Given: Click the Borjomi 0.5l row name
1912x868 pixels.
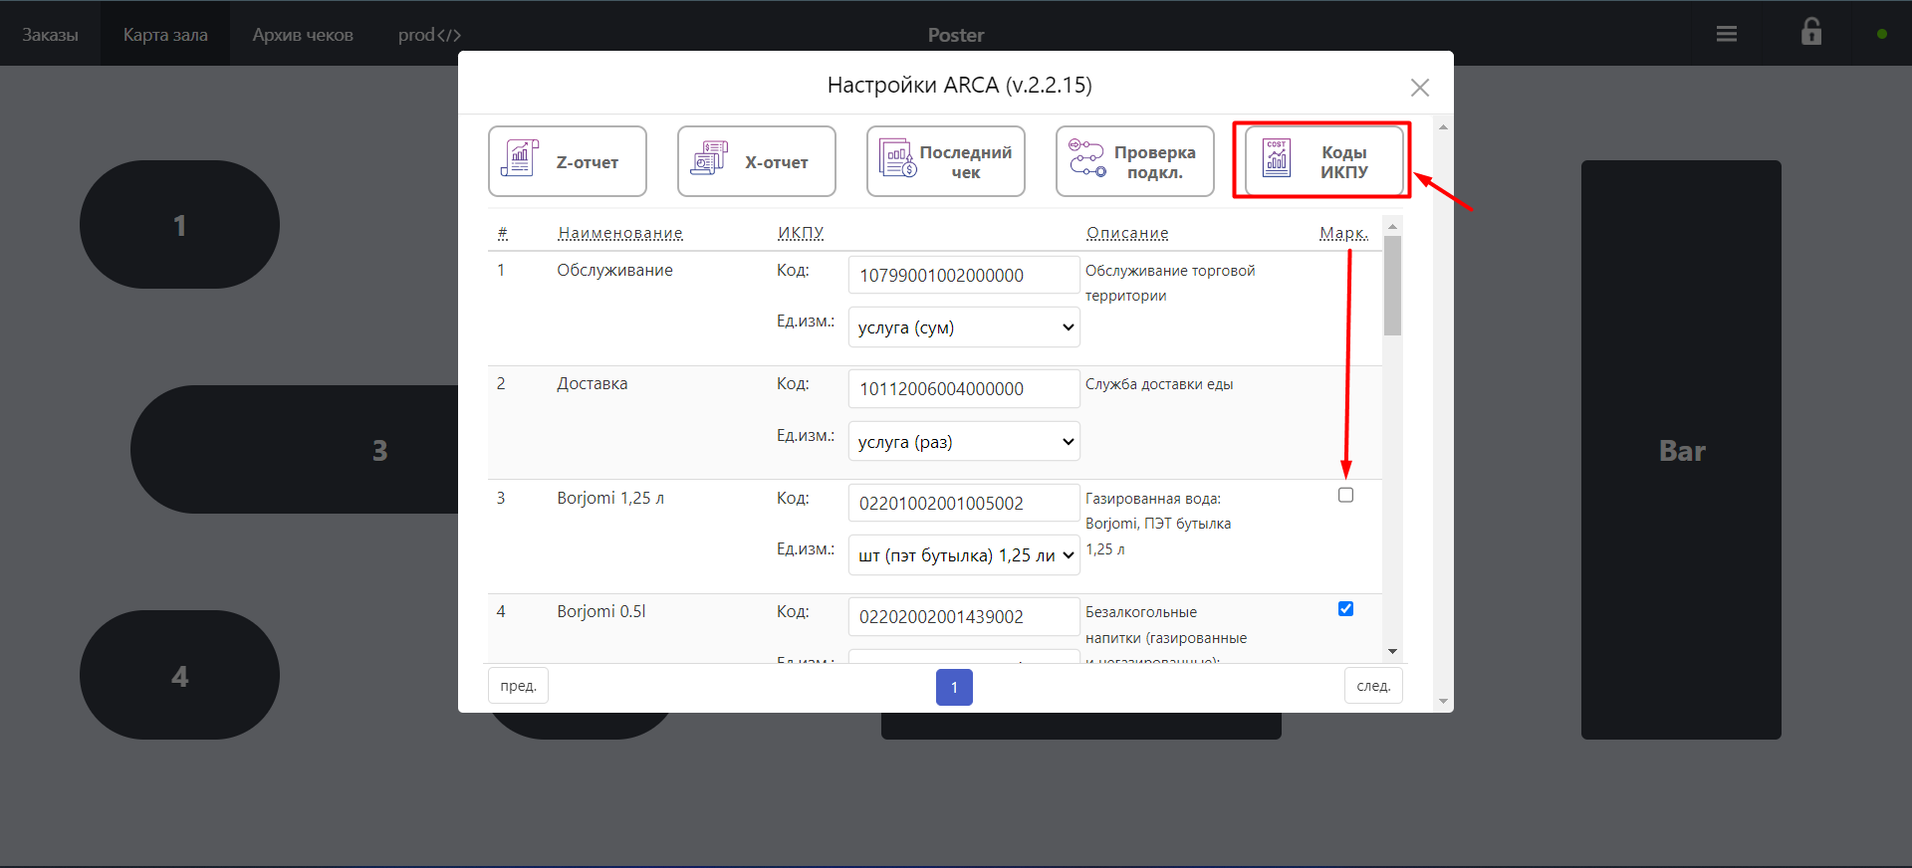Looking at the screenshot, I should tap(601, 611).
